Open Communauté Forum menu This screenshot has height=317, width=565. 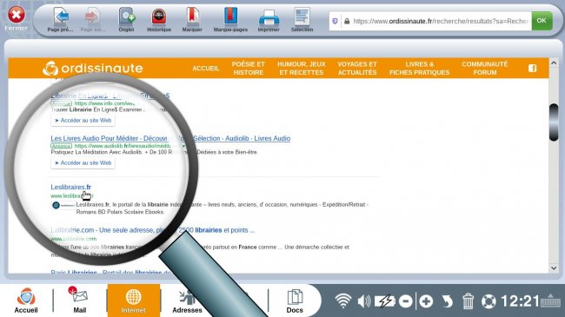pos(485,69)
